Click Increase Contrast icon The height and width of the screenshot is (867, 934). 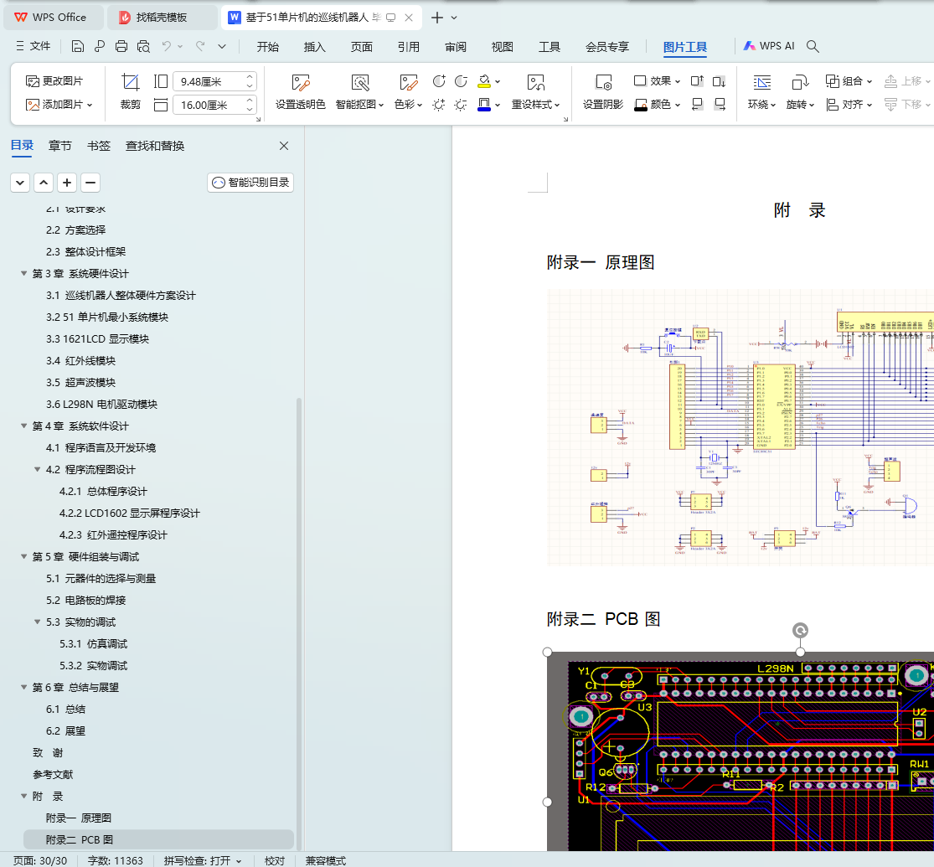click(439, 81)
